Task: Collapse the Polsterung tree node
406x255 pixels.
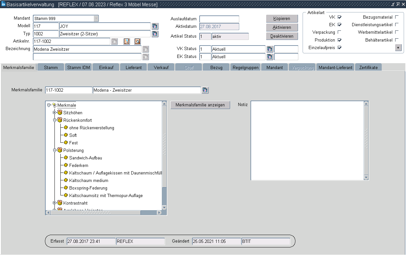Action: (54, 150)
